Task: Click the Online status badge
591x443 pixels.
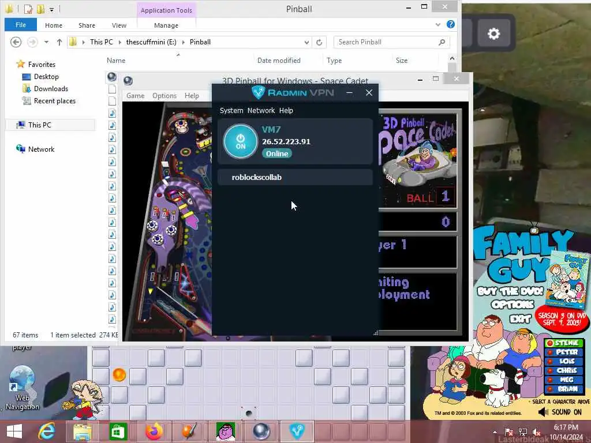Action: click(x=277, y=153)
